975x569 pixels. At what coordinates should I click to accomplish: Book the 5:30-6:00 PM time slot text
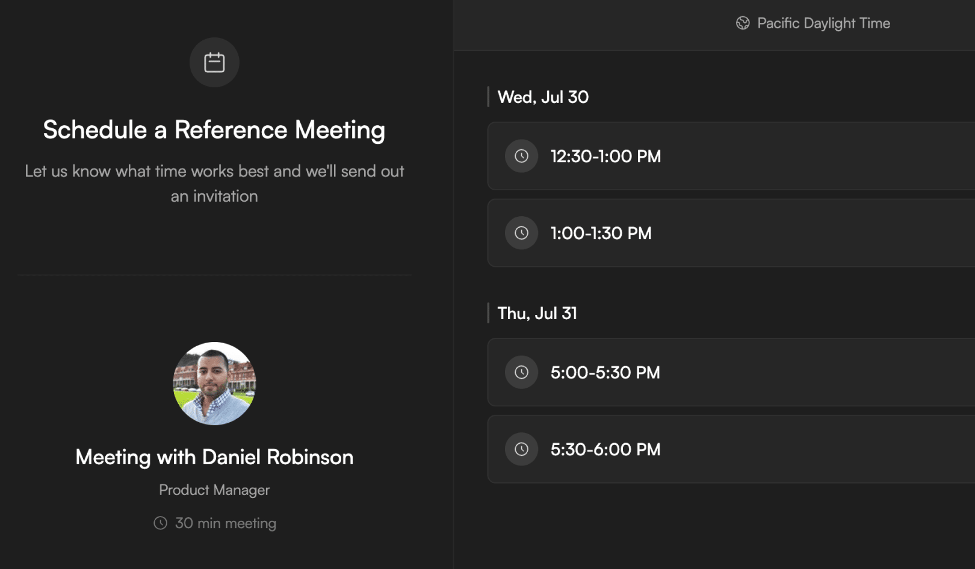coord(605,449)
